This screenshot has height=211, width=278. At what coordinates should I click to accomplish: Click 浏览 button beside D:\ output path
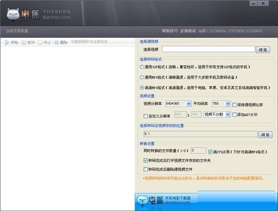coord(265,135)
